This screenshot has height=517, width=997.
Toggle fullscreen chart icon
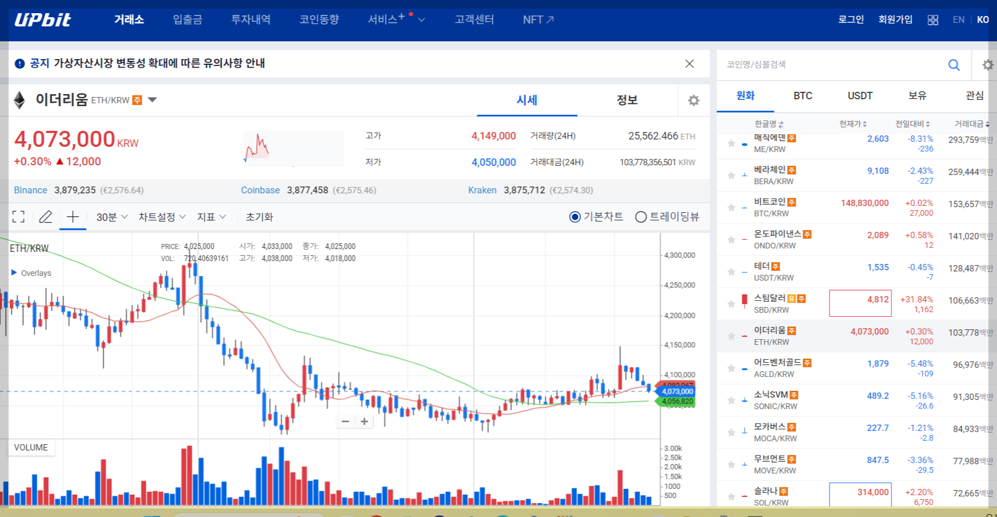18,217
